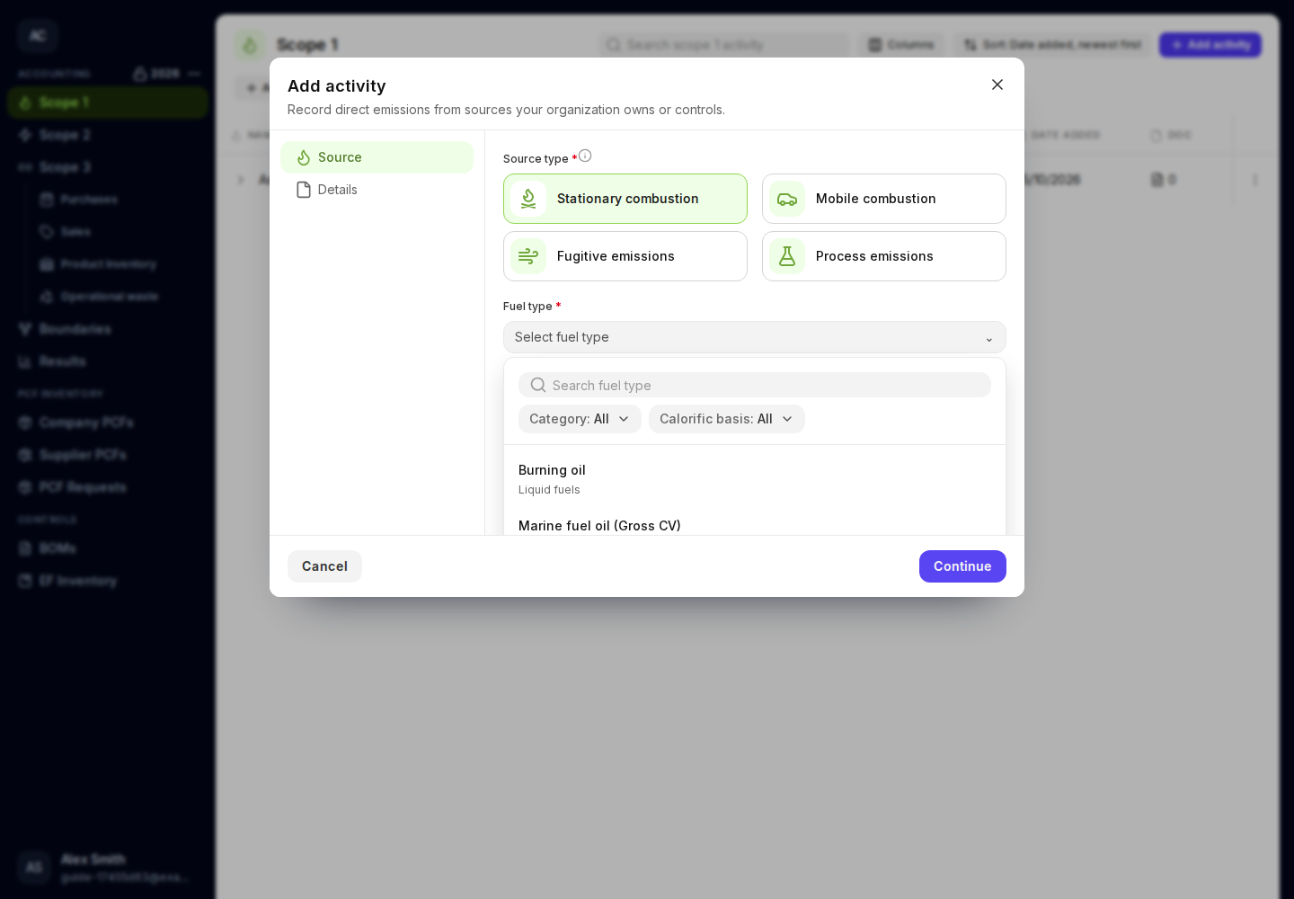Click into the Search fuel type field
The width and height of the screenshot is (1294, 899).
tap(755, 385)
